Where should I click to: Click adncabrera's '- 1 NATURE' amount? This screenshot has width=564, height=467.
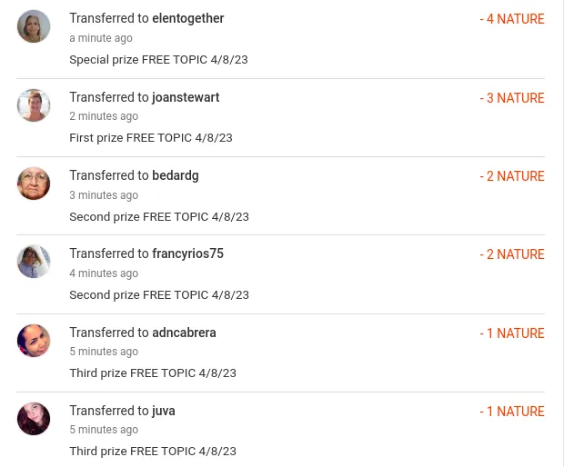coord(512,333)
